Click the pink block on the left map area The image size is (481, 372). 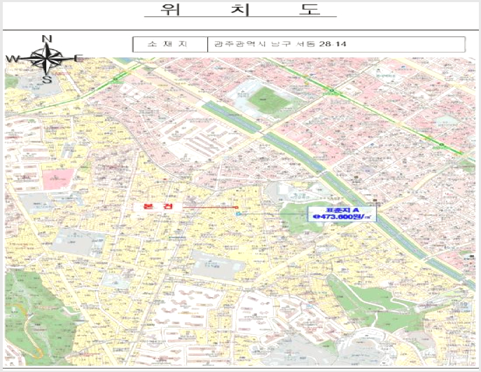point(57,179)
